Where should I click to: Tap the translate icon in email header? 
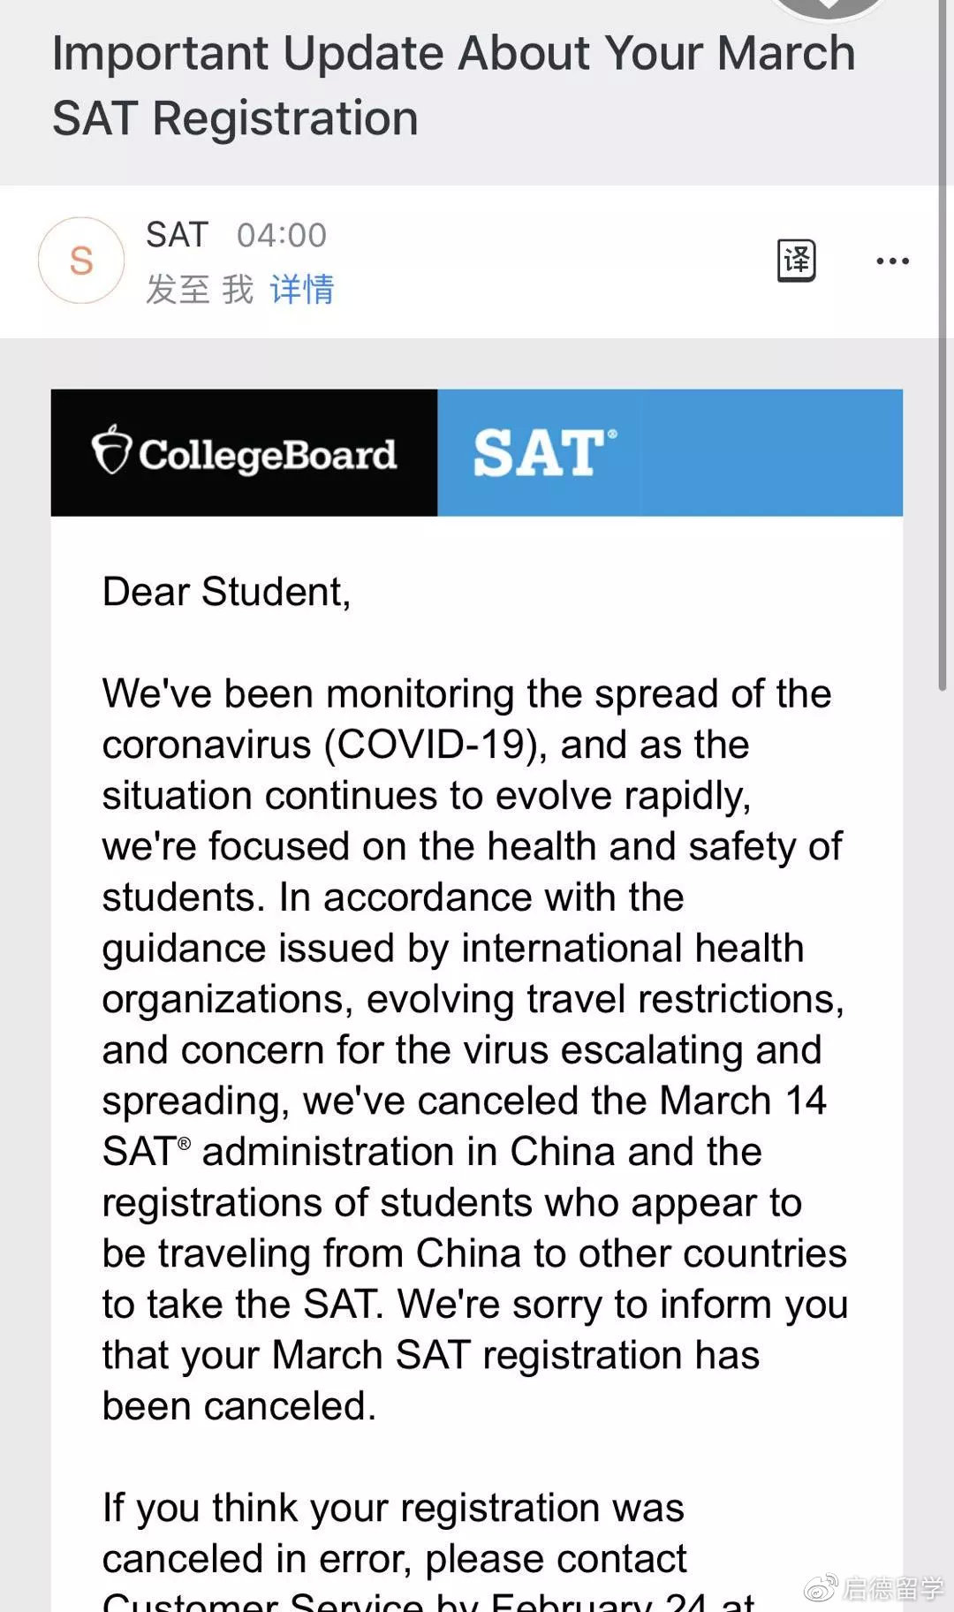pyautogui.click(x=796, y=261)
